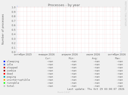
Task: Click the idle legend color swatch
Action: coord(4,65)
